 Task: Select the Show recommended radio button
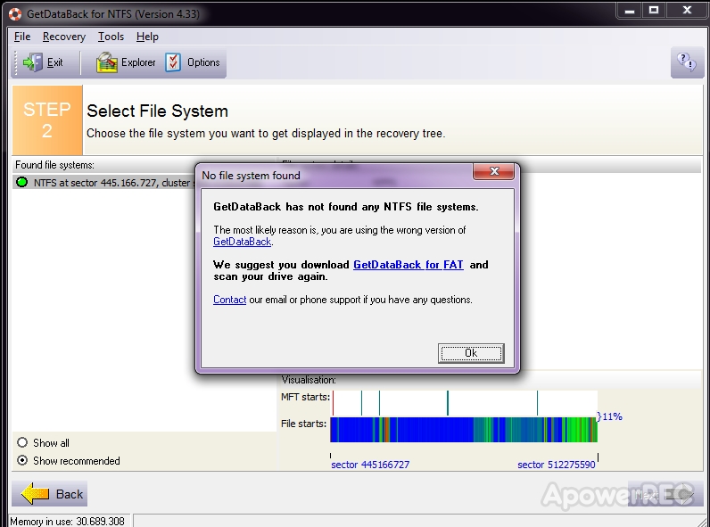coord(22,460)
